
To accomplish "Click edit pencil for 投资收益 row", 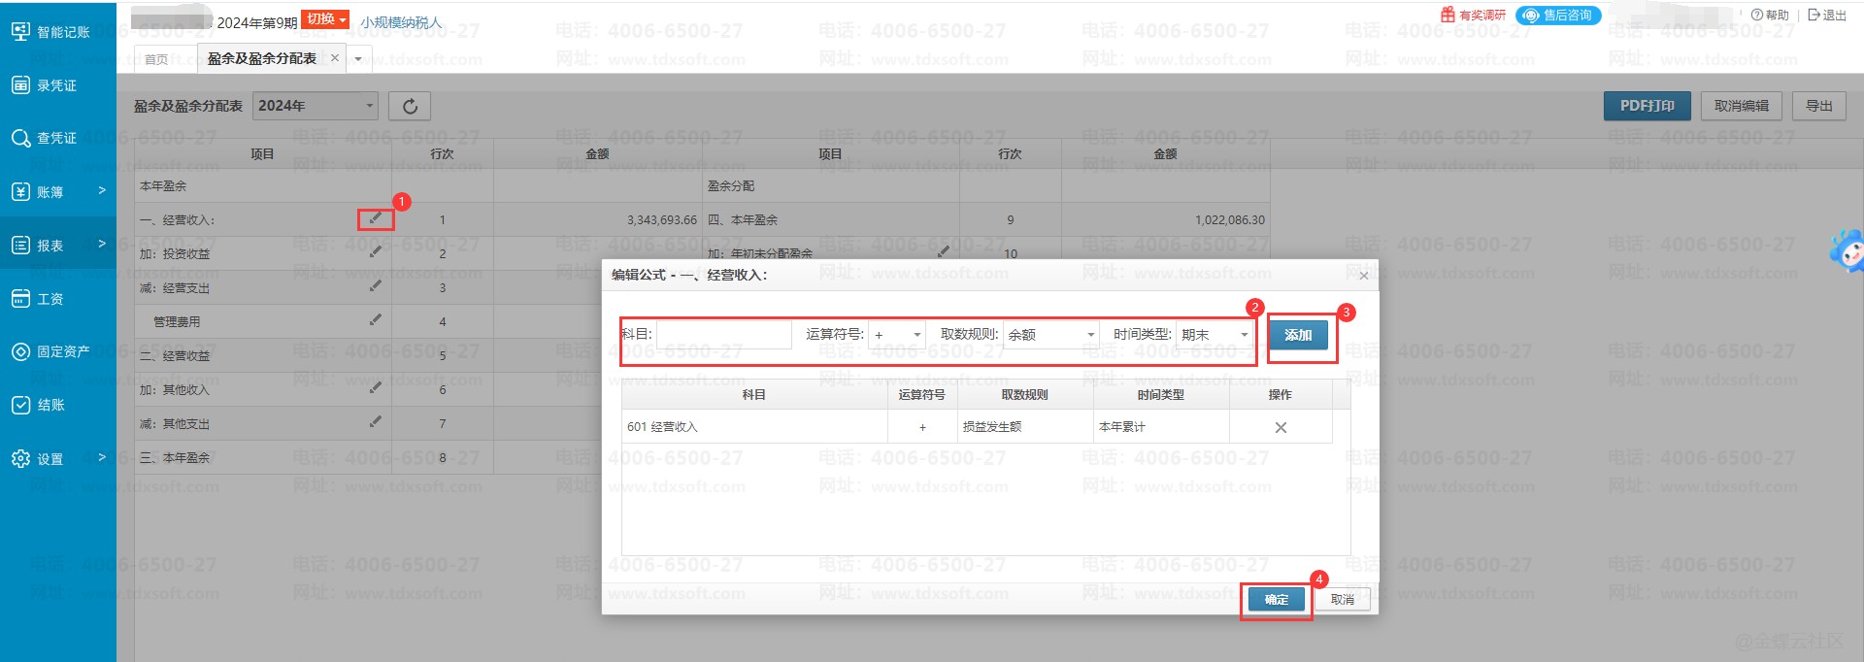I will coord(375,252).
